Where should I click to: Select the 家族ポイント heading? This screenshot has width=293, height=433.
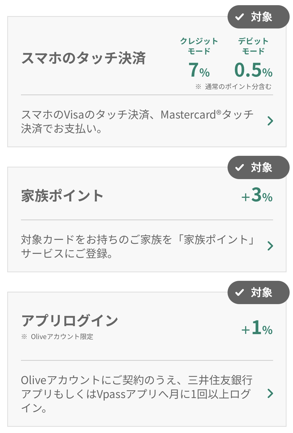(62, 196)
